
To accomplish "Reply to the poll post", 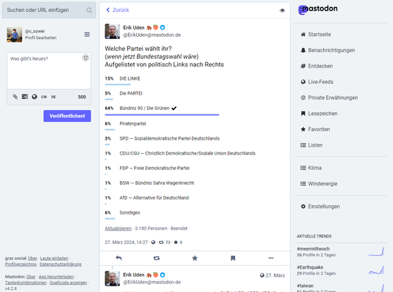I will coord(119,258).
